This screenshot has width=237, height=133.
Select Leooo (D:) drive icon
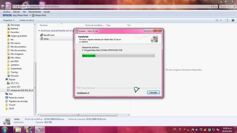pyautogui.click(x=9, y=87)
